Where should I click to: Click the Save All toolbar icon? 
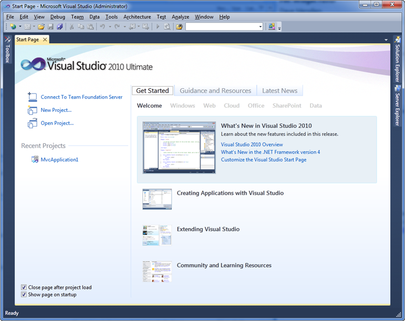(x=60, y=26)
